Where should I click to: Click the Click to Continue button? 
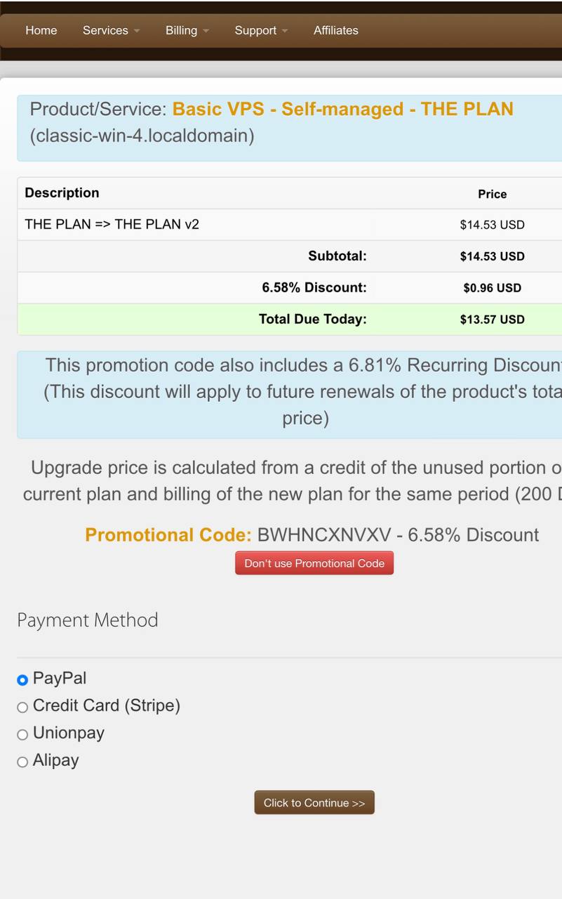pyautogui.click(x=314, y=803)
